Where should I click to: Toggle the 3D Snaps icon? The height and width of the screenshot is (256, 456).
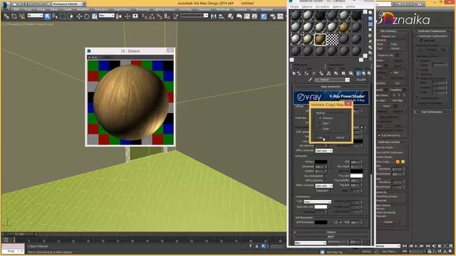[x=145, y=16]
